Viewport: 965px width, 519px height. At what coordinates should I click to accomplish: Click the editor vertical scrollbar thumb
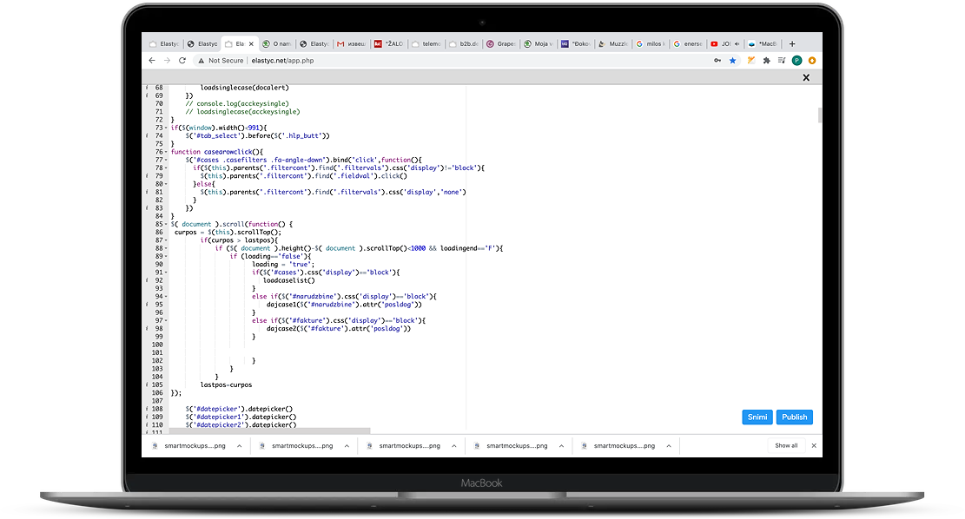pos(820,115)
